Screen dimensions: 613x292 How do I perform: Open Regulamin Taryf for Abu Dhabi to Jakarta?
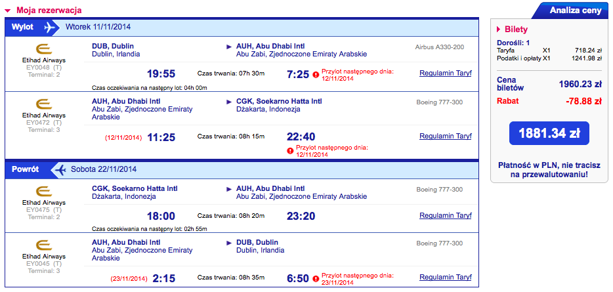click(445, 136)
